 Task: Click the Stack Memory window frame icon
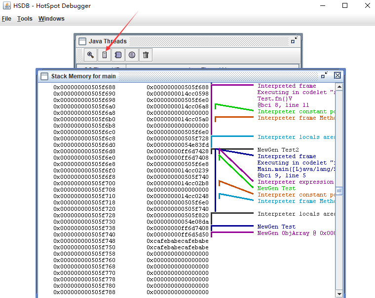(44, 76)
